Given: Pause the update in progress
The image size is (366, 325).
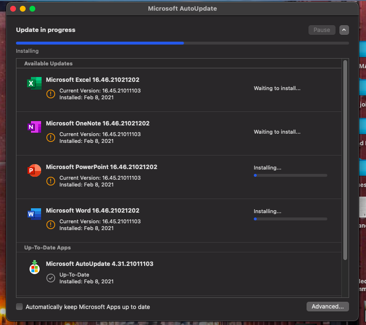Looking at the screenshot, I should pos(322,30).
